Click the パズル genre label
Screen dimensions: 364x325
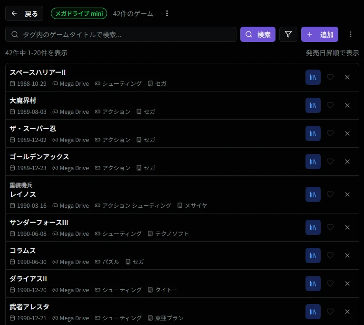(111, 262)
